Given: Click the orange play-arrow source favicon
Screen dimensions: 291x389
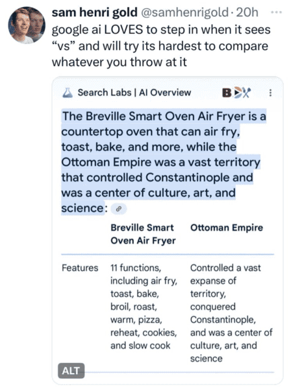Looking at the screenshot, I should pos(237,93).
